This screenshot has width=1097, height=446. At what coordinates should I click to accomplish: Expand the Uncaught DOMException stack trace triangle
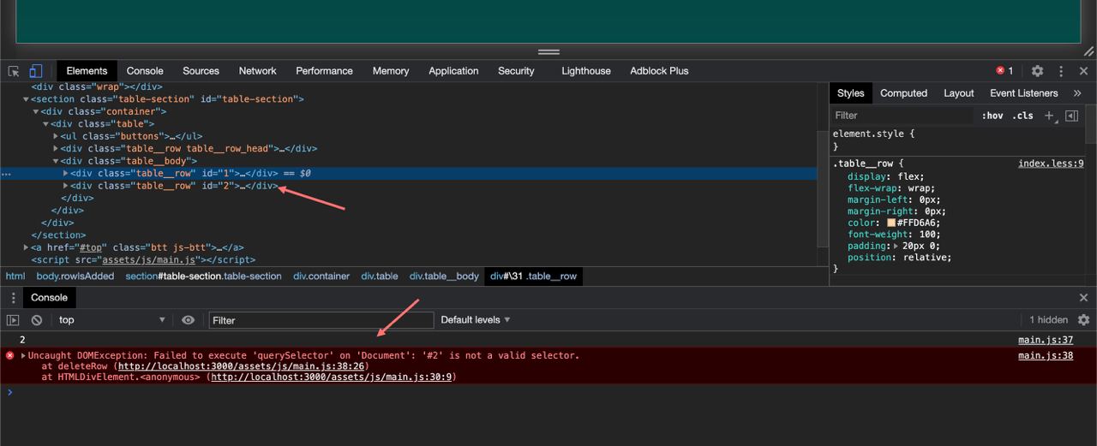[23, 355]
